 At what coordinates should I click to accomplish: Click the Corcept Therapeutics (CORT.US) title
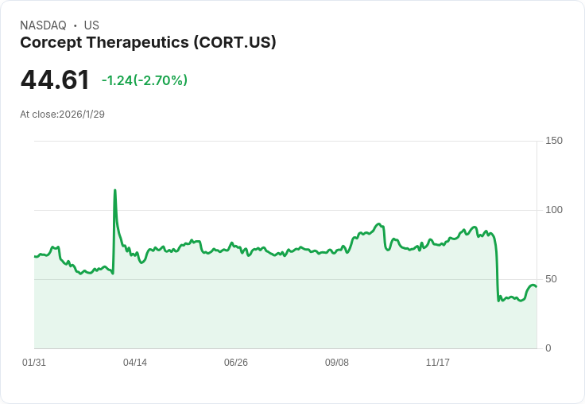[x=148, y=43]
